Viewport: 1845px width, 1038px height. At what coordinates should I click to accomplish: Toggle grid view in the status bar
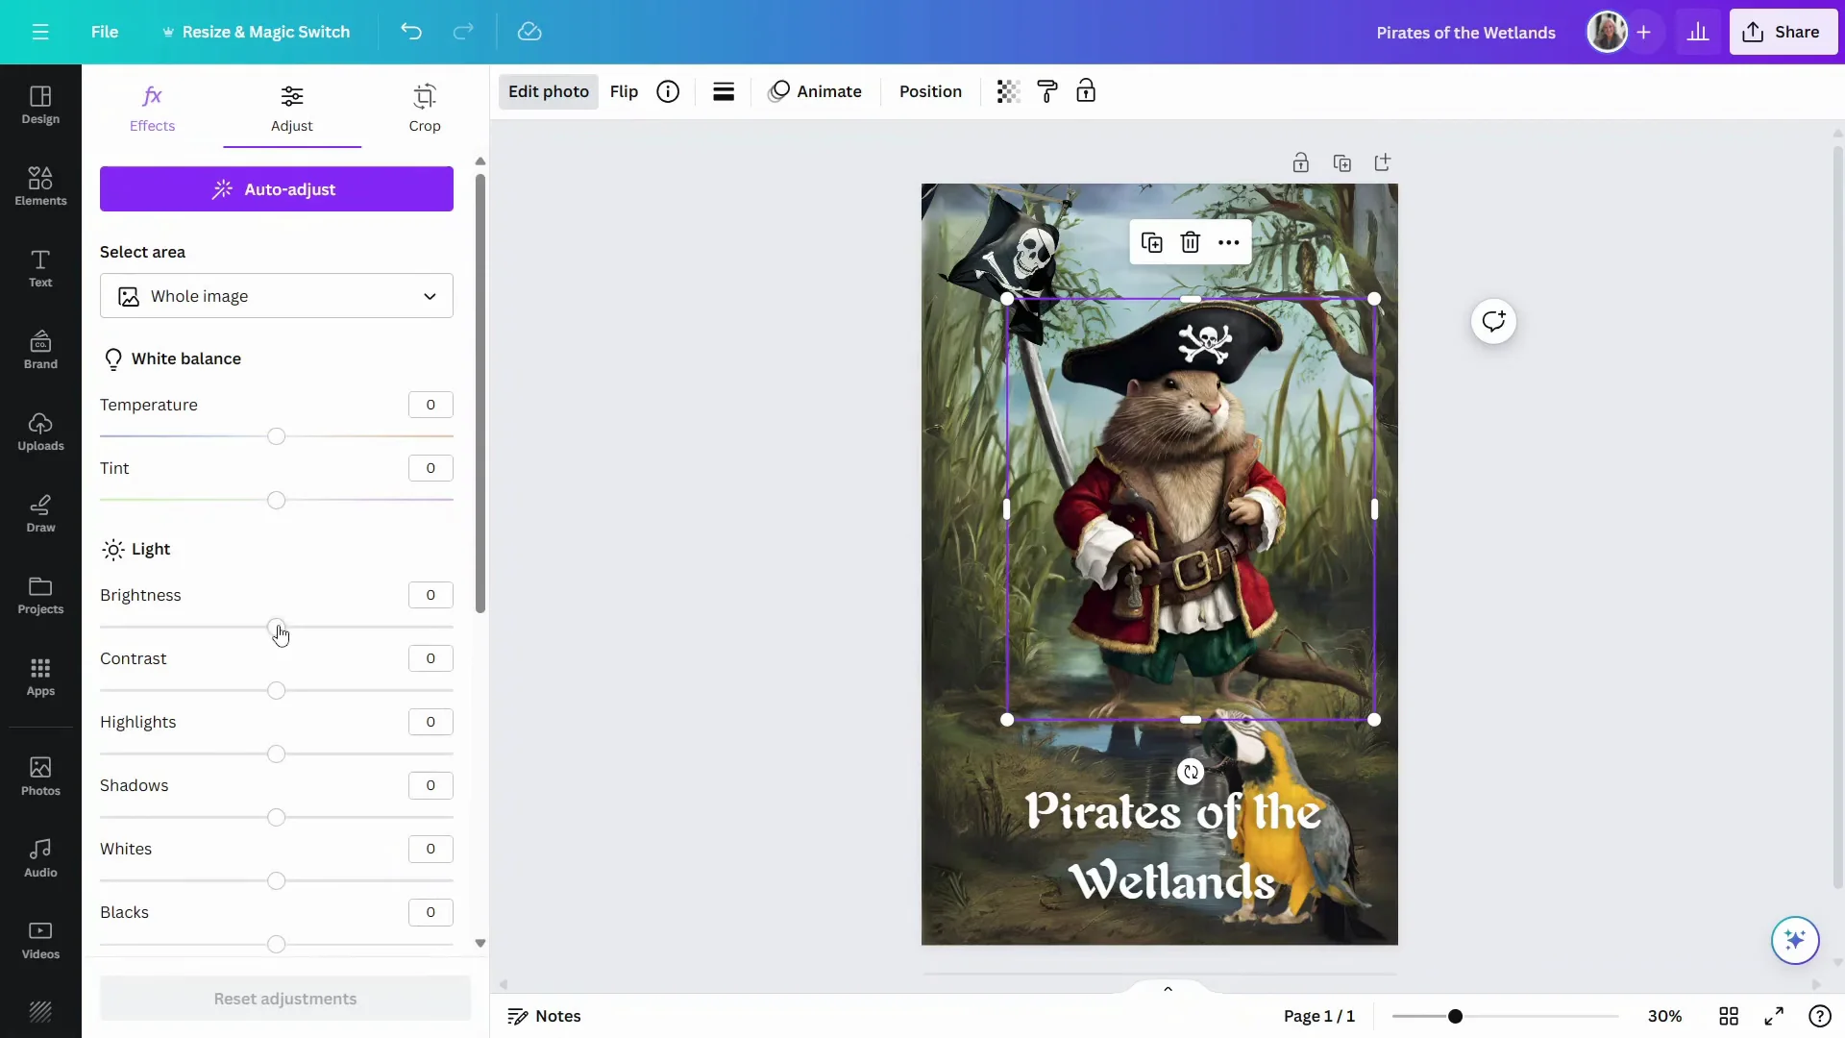click(1729, 1016)
